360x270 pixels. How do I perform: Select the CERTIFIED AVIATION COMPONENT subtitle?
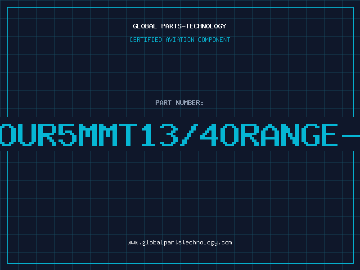pos(180,40)
